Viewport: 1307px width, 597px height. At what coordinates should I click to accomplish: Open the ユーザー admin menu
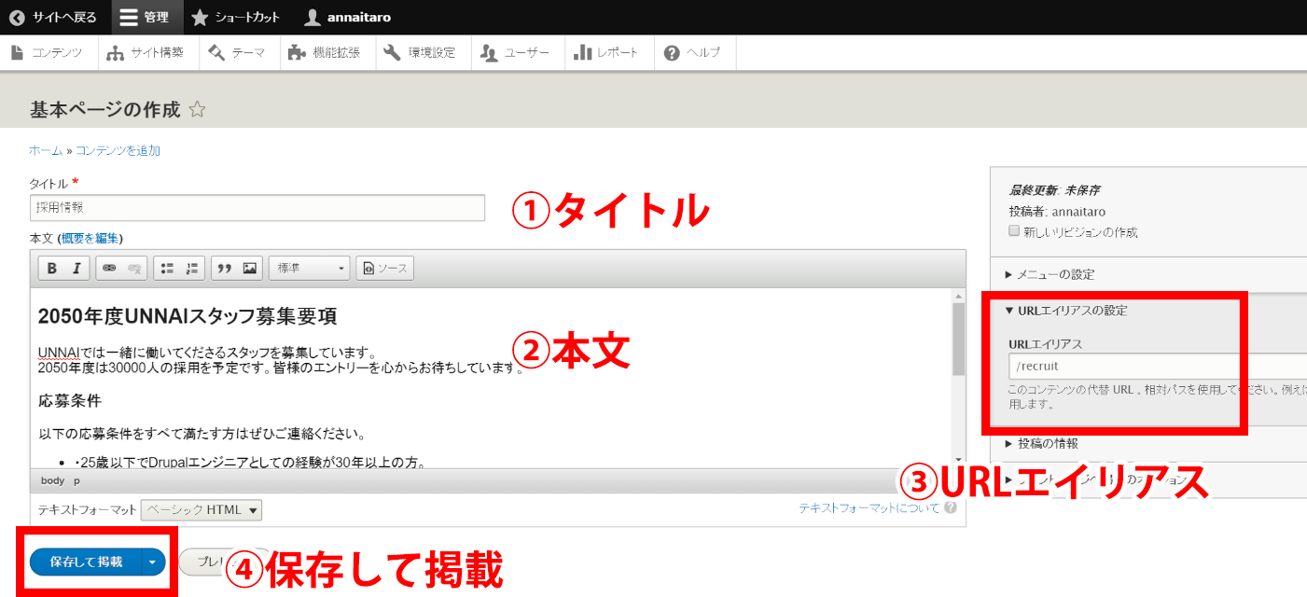[x=518, y=52]
